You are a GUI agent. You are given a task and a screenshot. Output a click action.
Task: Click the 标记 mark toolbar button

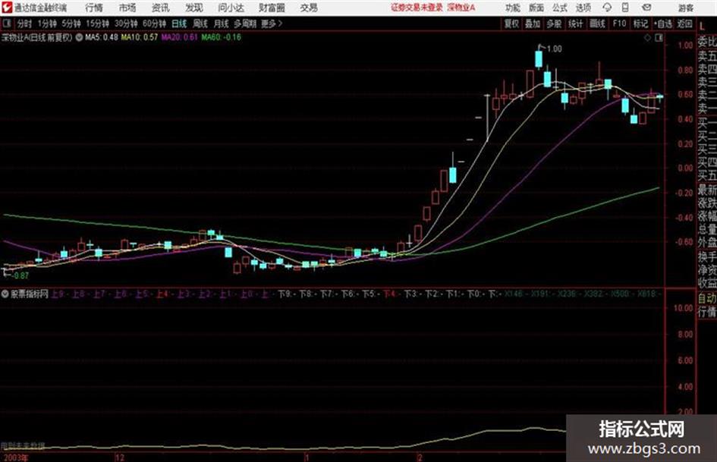tap(640, 24)
